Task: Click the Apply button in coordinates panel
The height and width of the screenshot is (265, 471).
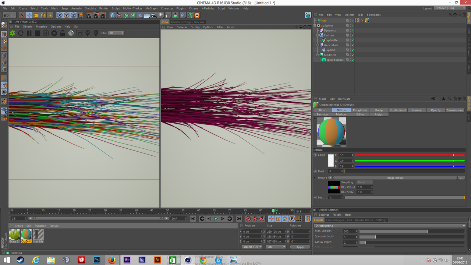Action: 300,247
